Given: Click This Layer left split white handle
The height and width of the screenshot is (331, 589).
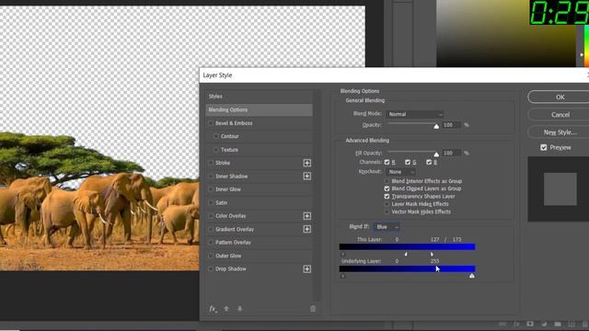Looking at the screenshot, I should (x=406, y=254).
